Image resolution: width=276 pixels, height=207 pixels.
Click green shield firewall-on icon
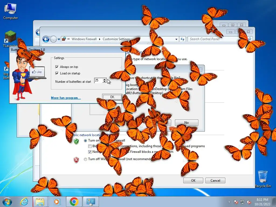coord(76,141)
